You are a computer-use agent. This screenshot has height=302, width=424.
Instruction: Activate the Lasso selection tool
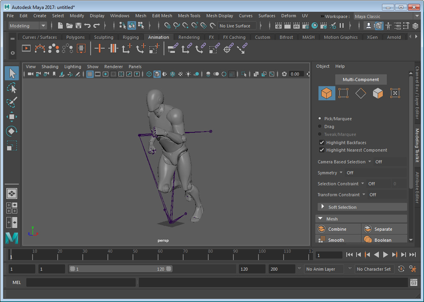tap(12, 88)
